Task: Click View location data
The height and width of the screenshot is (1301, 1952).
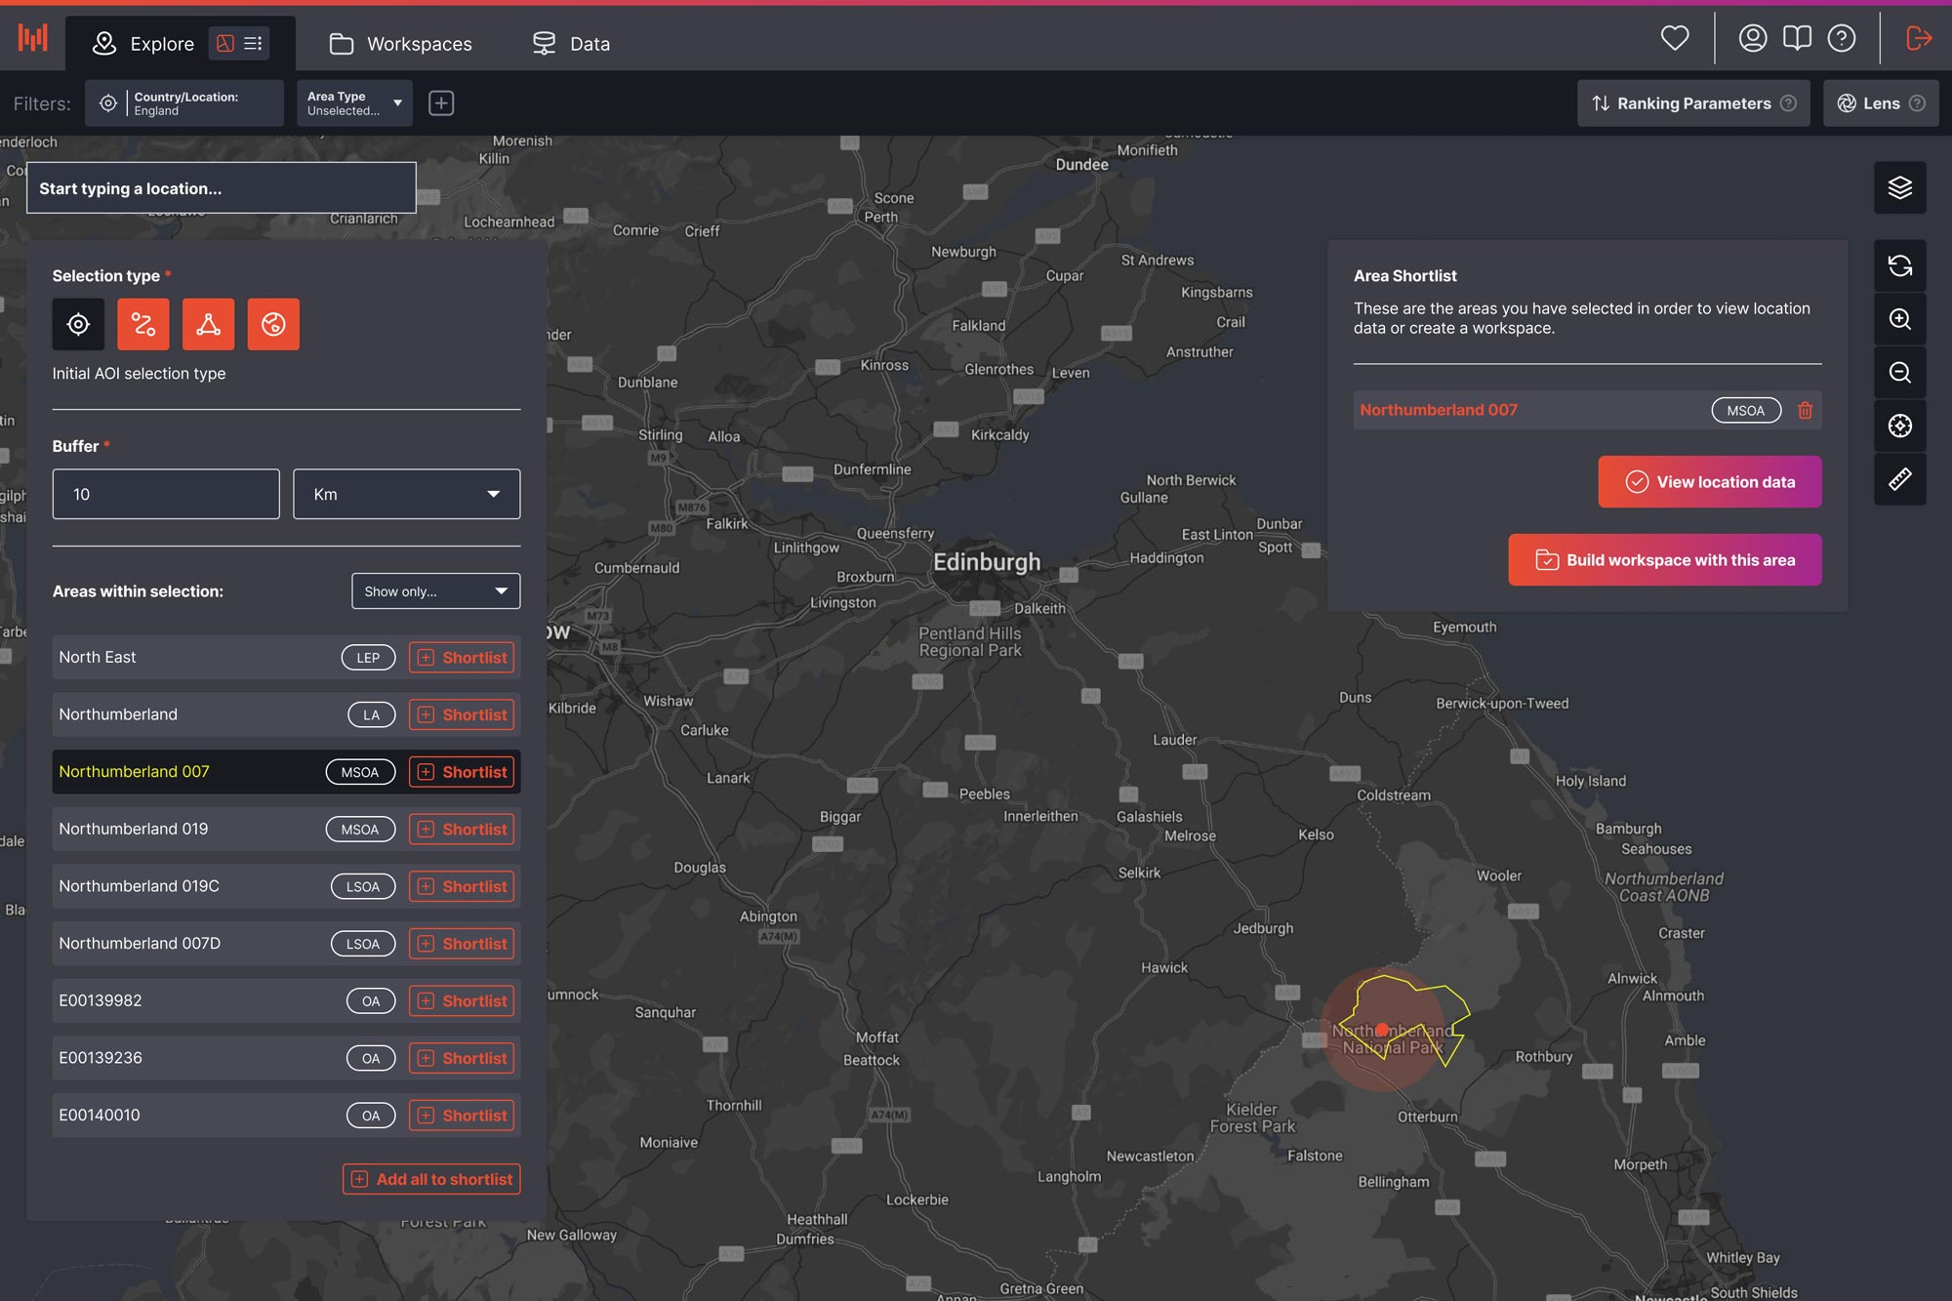Action: tap(1710, 482)
